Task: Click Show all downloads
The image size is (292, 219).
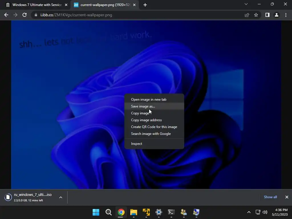Action: coord(270,197)
